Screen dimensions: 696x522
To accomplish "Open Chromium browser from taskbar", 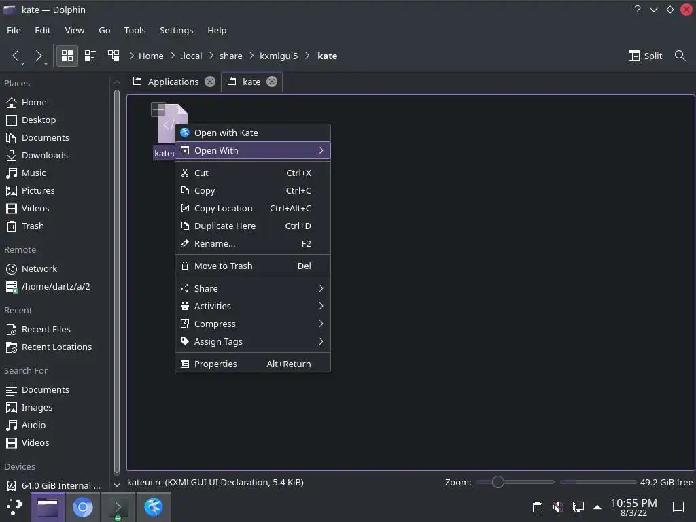I will (82, 507).
